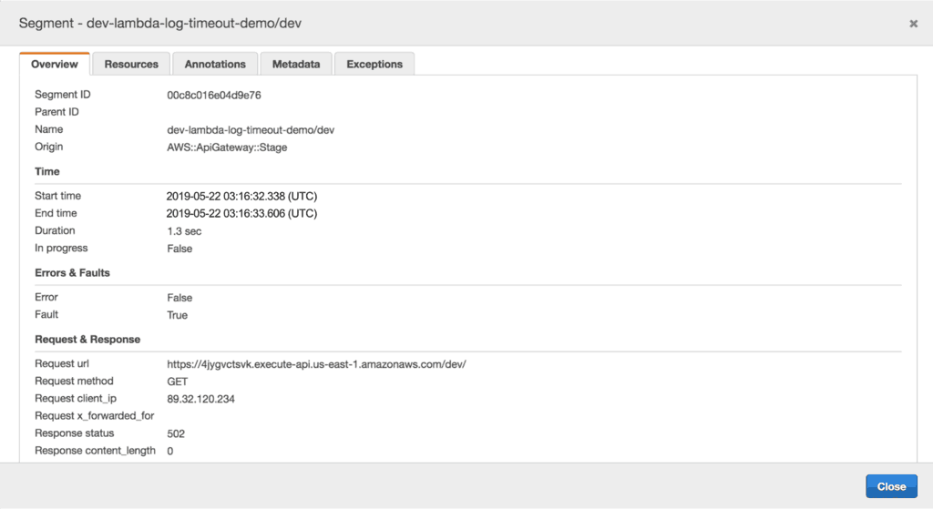This screenshot has width=933, height=509.
Task: Click the Start time timestamp value
Action: [x=241, y=197]
